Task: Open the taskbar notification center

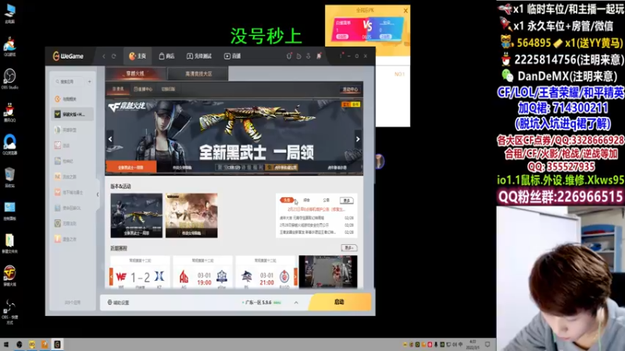Action: pos(487,344)
